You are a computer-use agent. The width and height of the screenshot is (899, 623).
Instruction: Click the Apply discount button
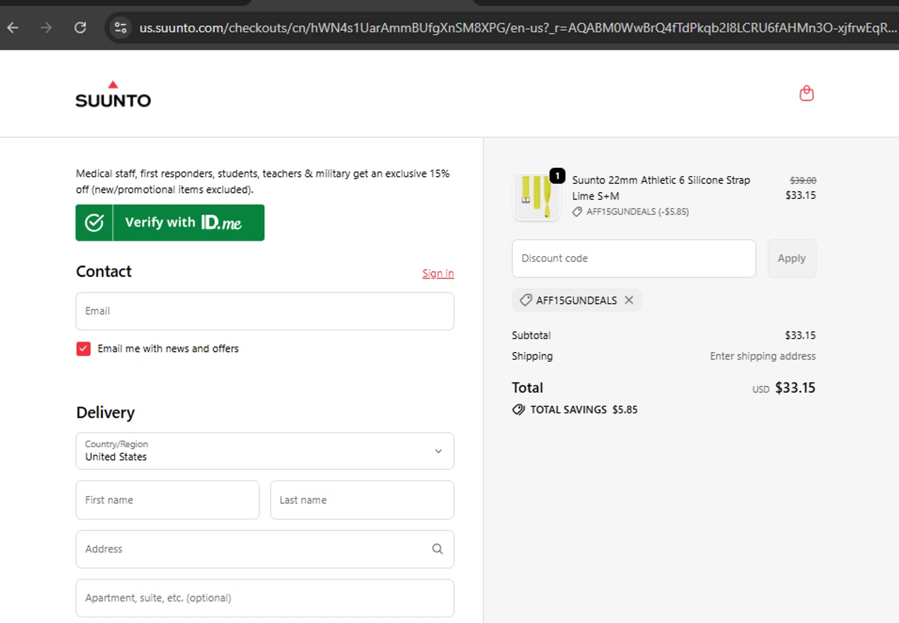tap(792, 258)
